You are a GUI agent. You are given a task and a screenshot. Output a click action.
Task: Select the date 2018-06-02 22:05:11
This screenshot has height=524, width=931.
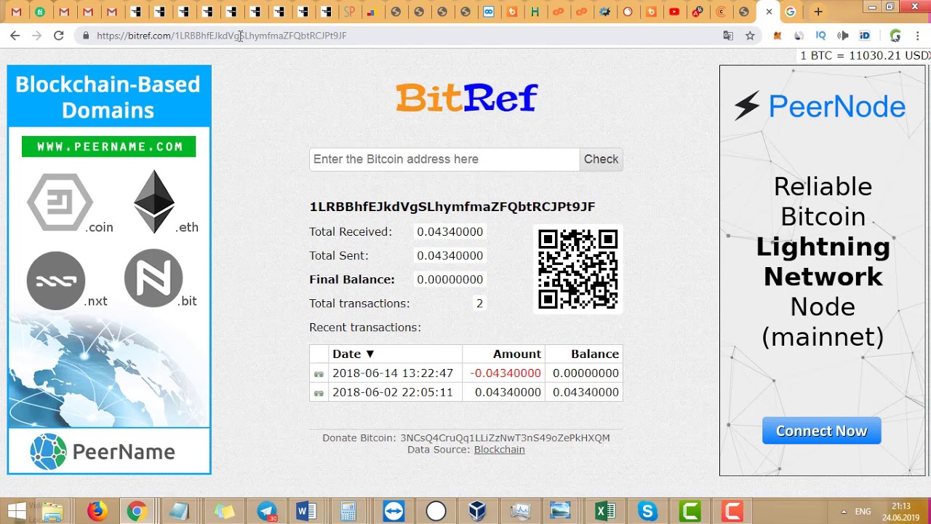point(393,392)
